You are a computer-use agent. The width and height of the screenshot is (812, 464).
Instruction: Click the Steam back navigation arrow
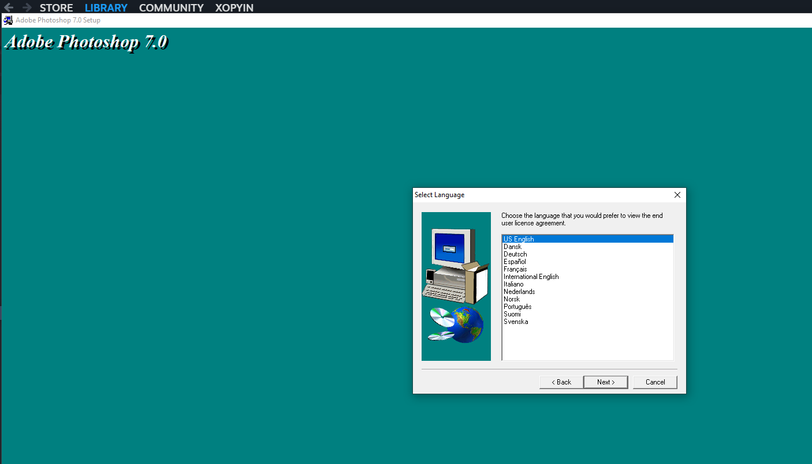pos(9,7)
